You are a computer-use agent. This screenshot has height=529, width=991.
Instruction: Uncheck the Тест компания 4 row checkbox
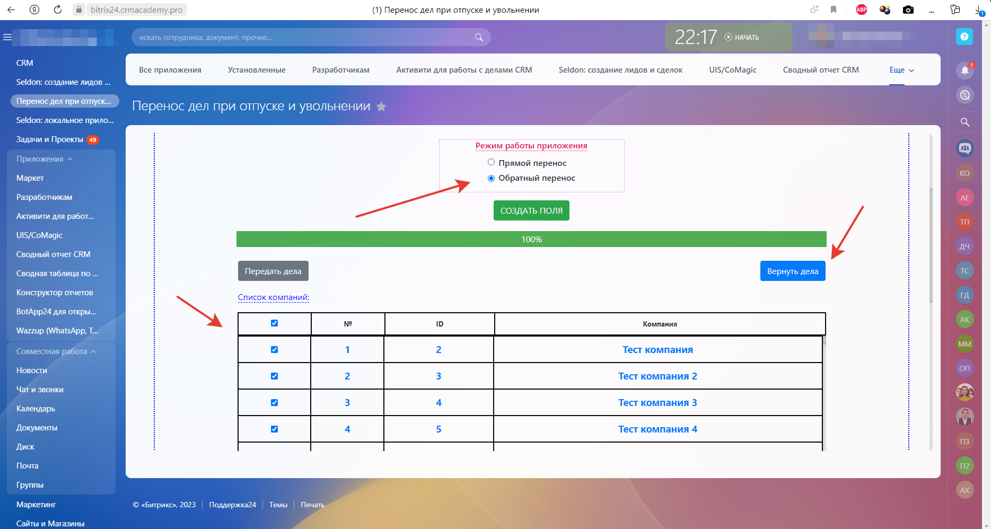(x=274, y=429)
